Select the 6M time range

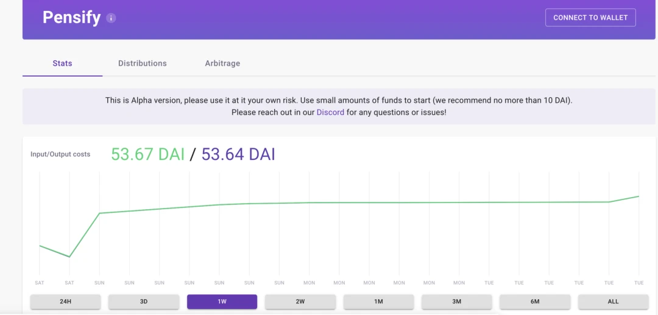535,301
